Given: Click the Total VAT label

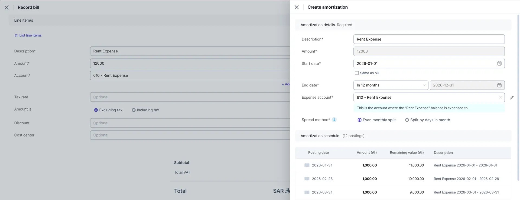Looking at the screenshot, I should pyautogui.click(x=182, y=172).
